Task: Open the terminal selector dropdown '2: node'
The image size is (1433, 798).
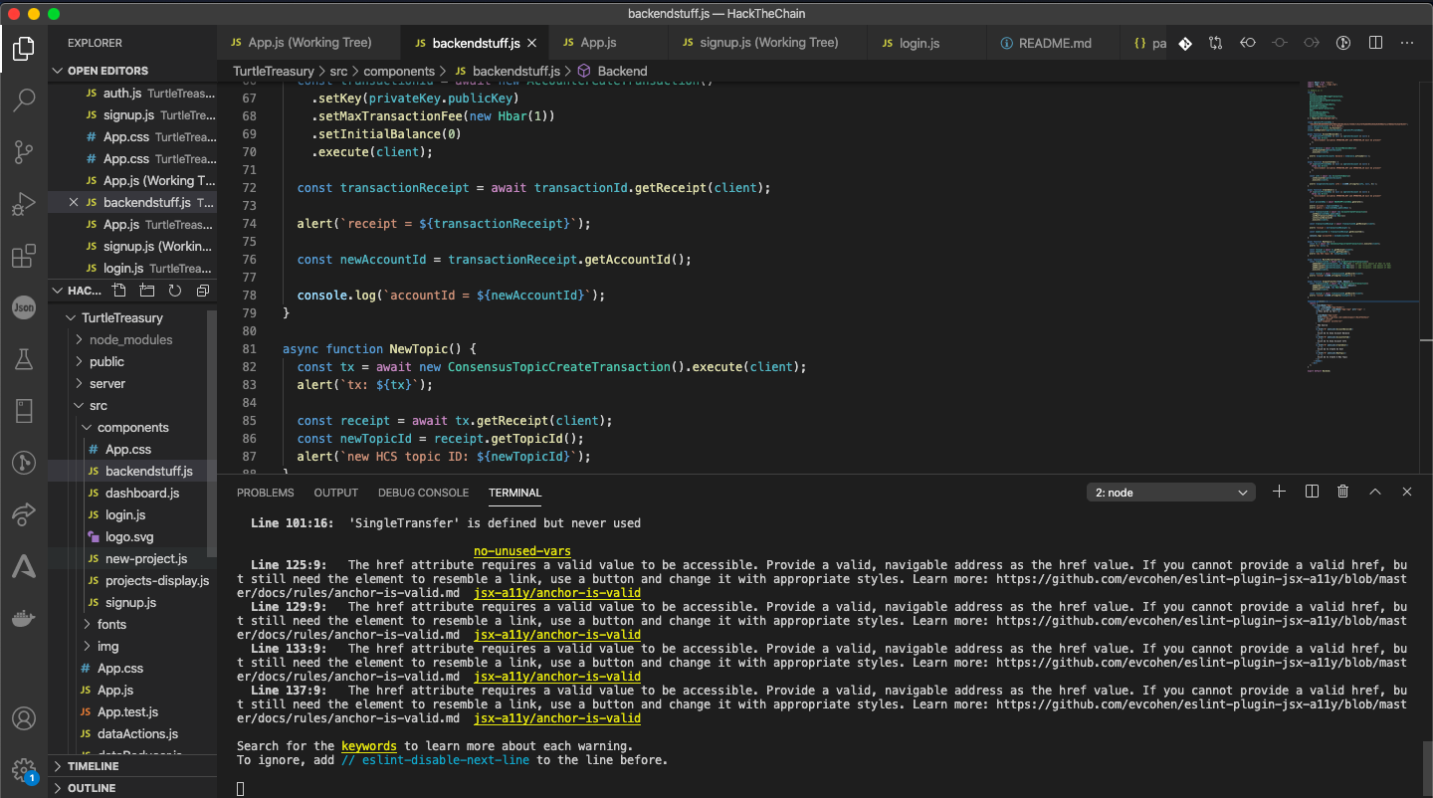Action: coord(1171,493)
